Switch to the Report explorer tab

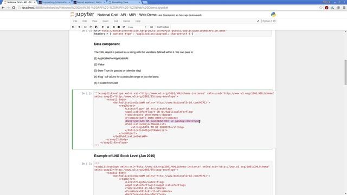point(89,2)
